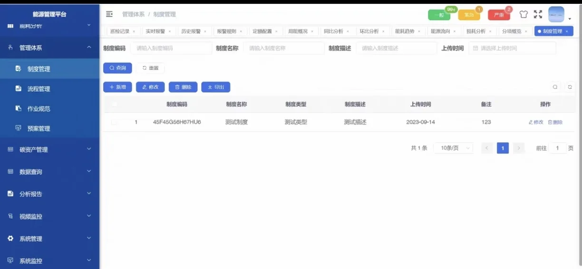Expand the 数据查询 sidebar menu
Image resolution: width=582 pixels, height=269 pixels.
pos(49,172)
